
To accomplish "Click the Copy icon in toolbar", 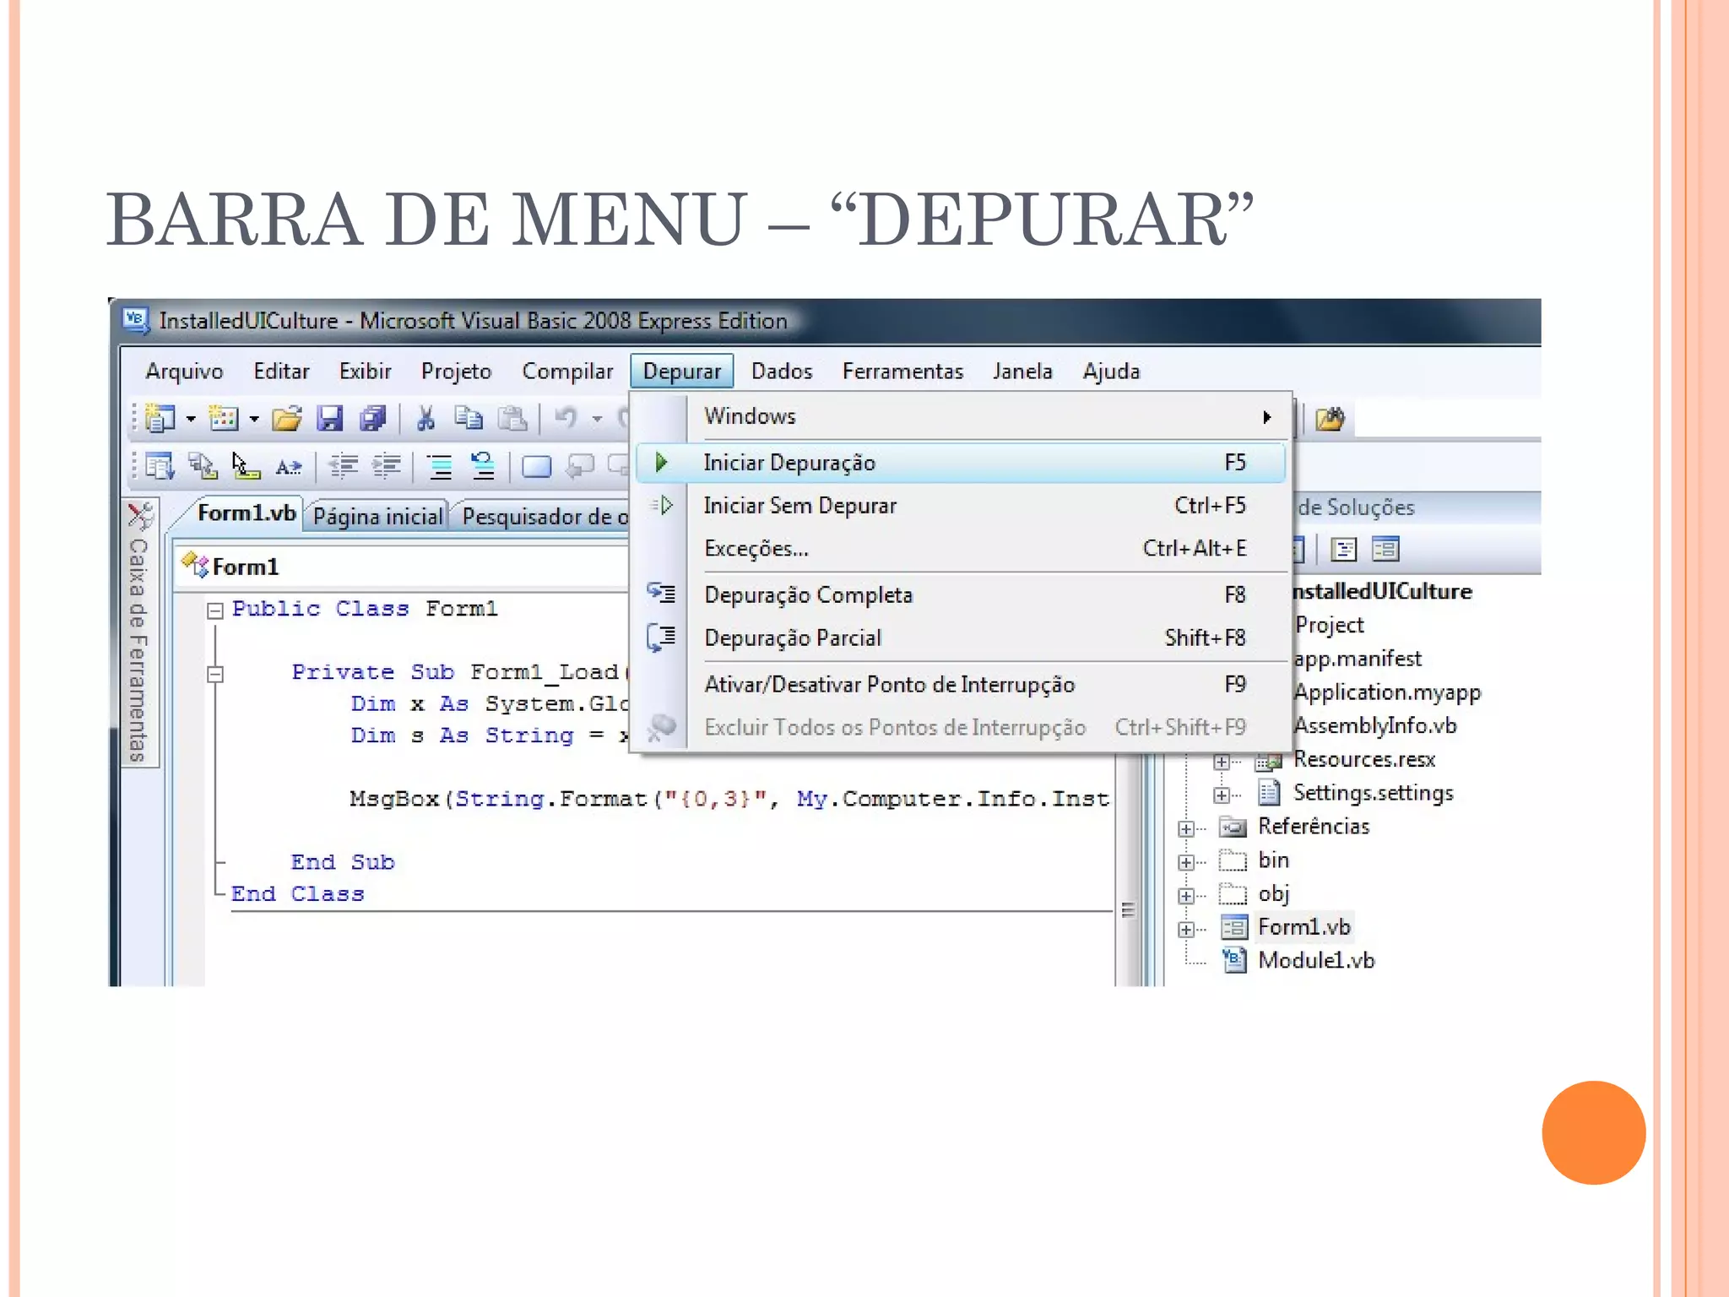I will (469, 418).
